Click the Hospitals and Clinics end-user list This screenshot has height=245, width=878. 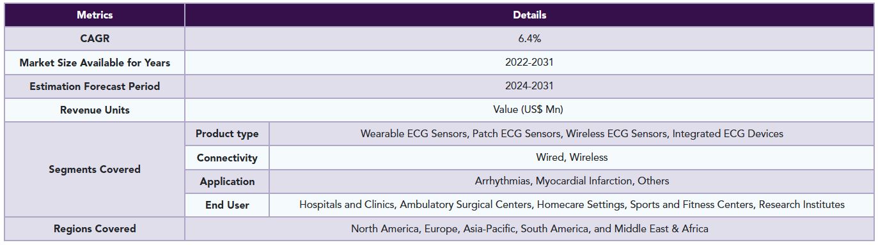[x=572, y=205]
